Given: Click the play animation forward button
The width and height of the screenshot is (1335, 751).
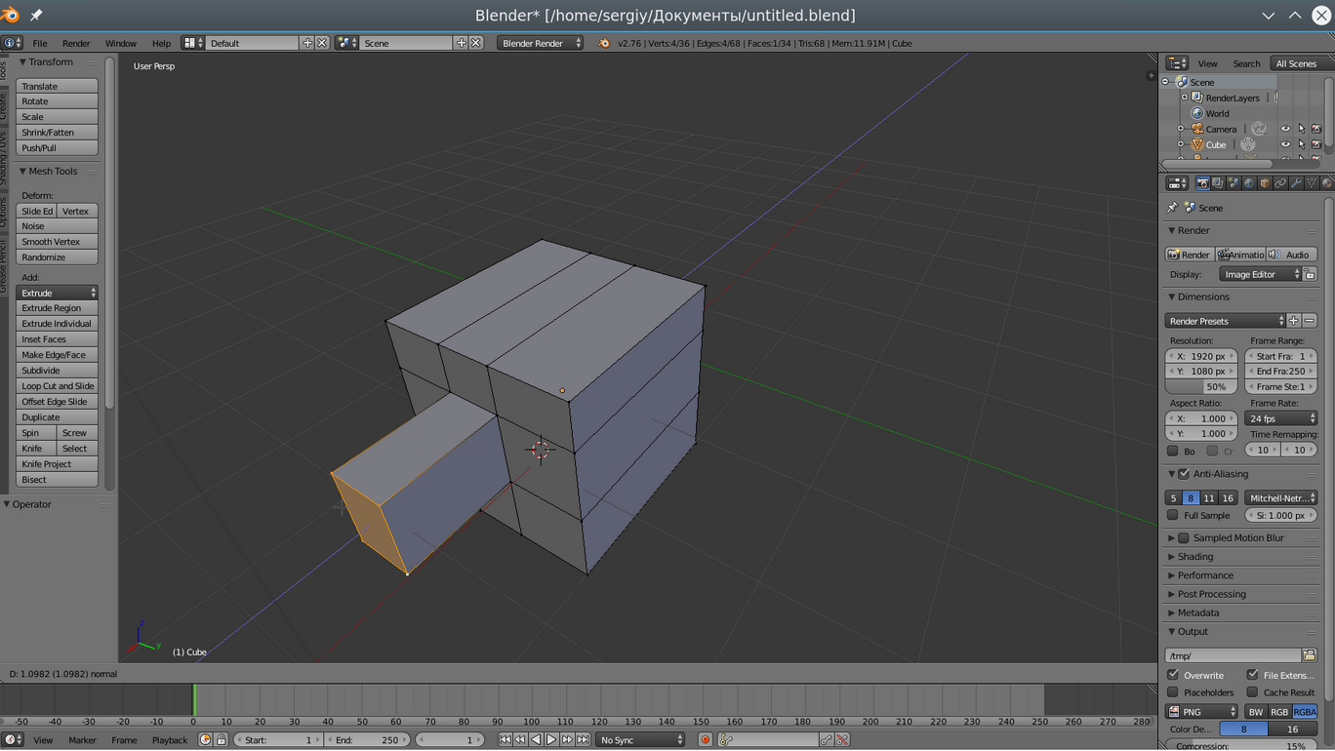Looking at the screenshot, I should tap(551, 740).
